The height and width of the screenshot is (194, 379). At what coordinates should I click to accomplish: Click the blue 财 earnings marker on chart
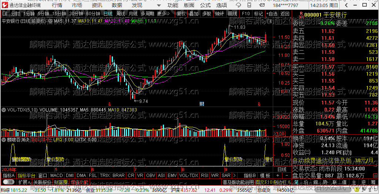202,104
